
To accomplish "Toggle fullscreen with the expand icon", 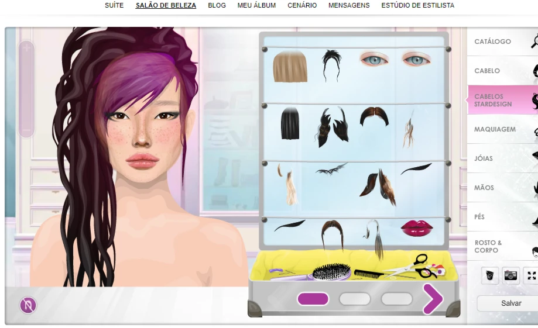I will [x=532, y=275].
